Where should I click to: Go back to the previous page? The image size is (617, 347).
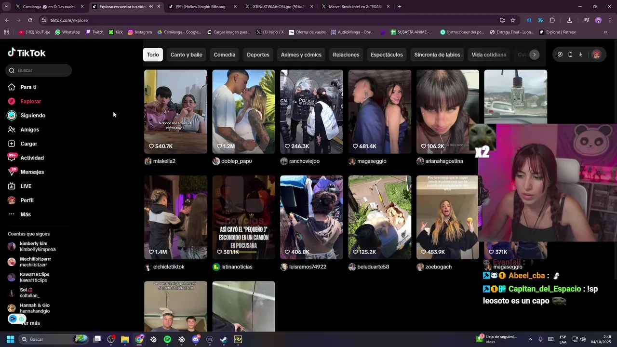(7, 20)
